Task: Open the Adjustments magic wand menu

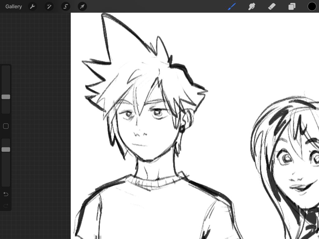Action: point(49,7)
